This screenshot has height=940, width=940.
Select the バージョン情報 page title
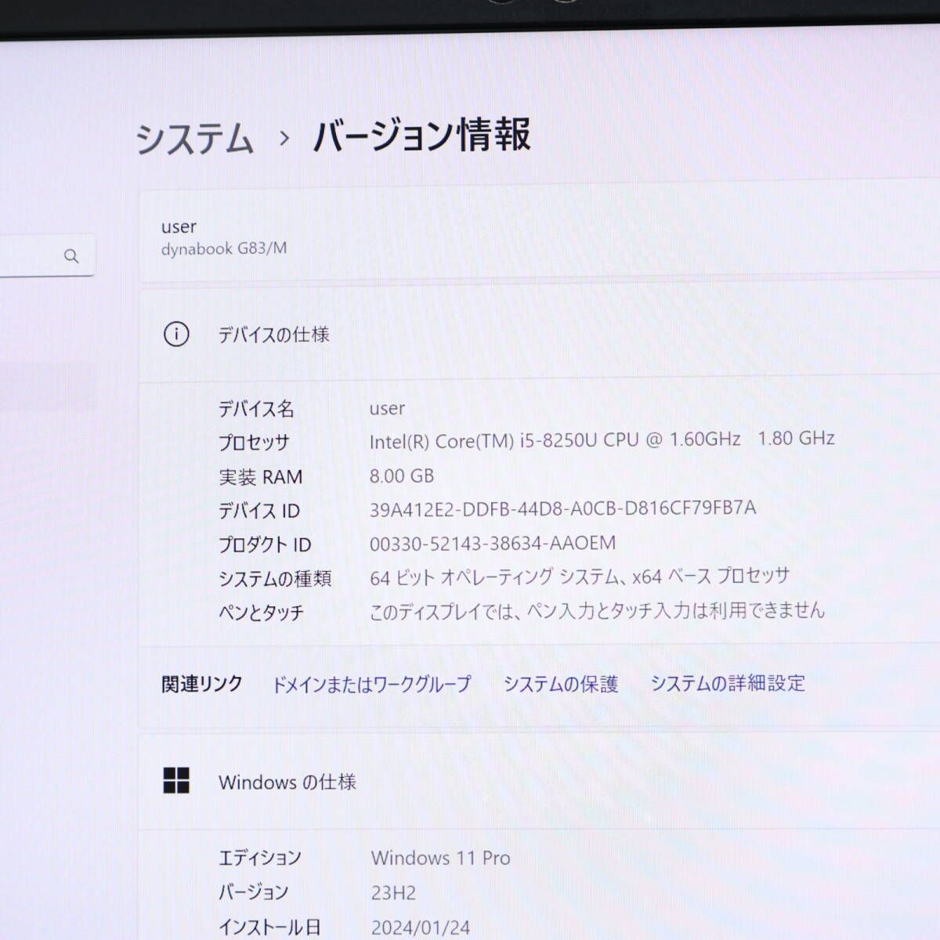pyautogui.click(x=422, y=135)
